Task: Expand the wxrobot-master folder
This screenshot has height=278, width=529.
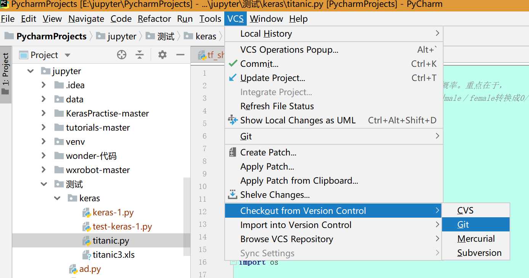Action: 44,170
